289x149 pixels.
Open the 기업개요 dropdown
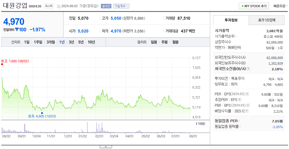(x=121, y=6)
